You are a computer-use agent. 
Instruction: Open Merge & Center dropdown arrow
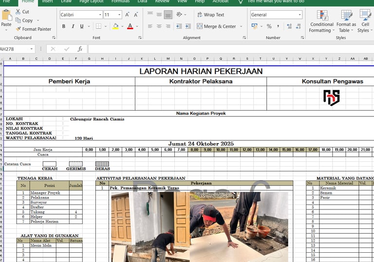tap(241, 26)
